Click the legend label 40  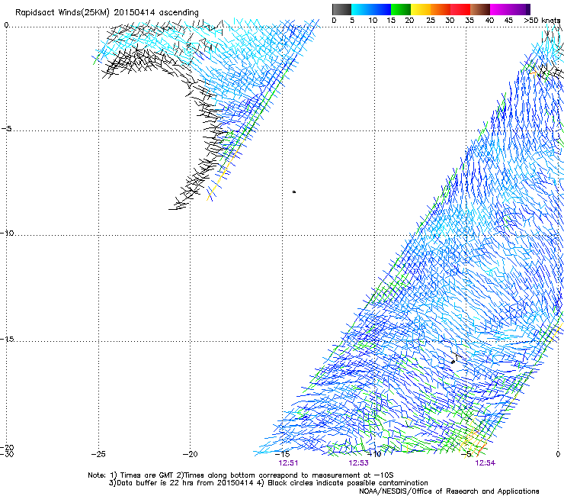pos(489,21)
